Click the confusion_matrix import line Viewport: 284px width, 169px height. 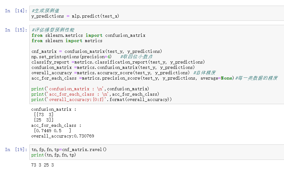(x=88, y=35)
